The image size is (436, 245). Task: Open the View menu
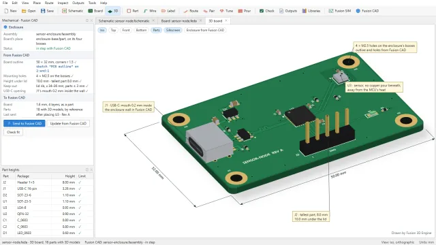pyautogui.click(x=25, y=3)
